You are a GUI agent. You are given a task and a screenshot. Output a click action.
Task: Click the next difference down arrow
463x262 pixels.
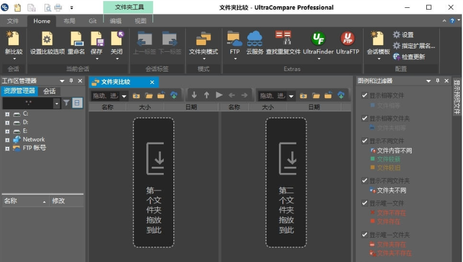point(194,95)
